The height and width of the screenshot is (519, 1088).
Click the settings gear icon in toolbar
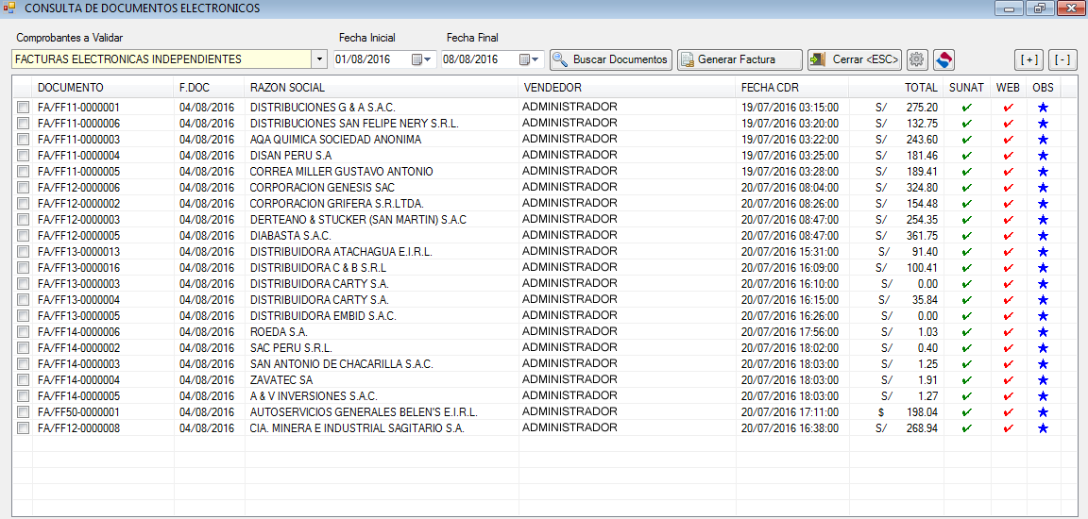click(917, 59)
